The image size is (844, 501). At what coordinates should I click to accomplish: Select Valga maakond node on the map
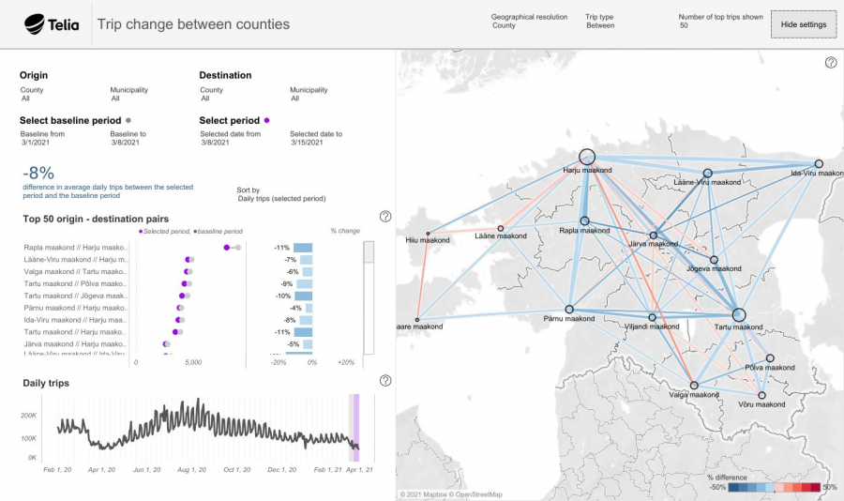(694, 386)
